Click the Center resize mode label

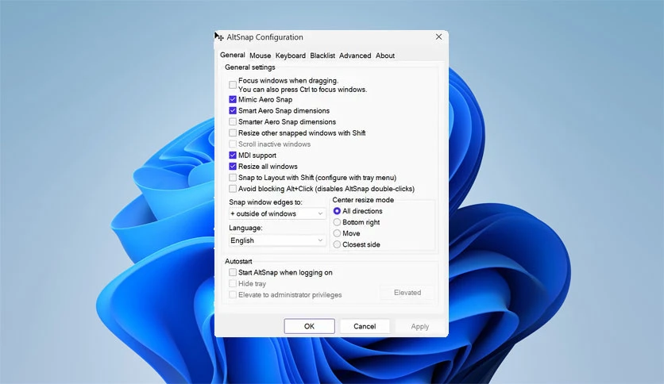click(363, 200)
